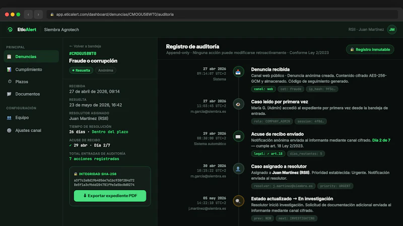This screenshot has width=403, height=226.
Task: Click the '7 acciones registradas' text
Action: click(94, 159)
